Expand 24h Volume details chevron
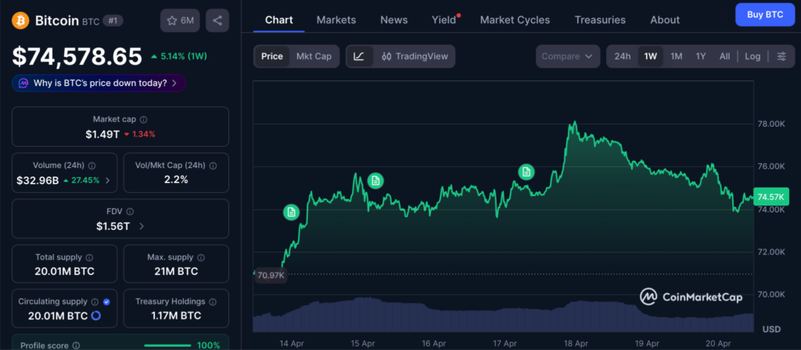 (x=107, y=180)
